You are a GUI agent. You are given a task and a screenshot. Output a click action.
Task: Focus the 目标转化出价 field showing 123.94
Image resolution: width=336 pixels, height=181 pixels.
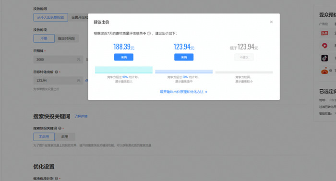pyautogui.click(x=58, y=81)
